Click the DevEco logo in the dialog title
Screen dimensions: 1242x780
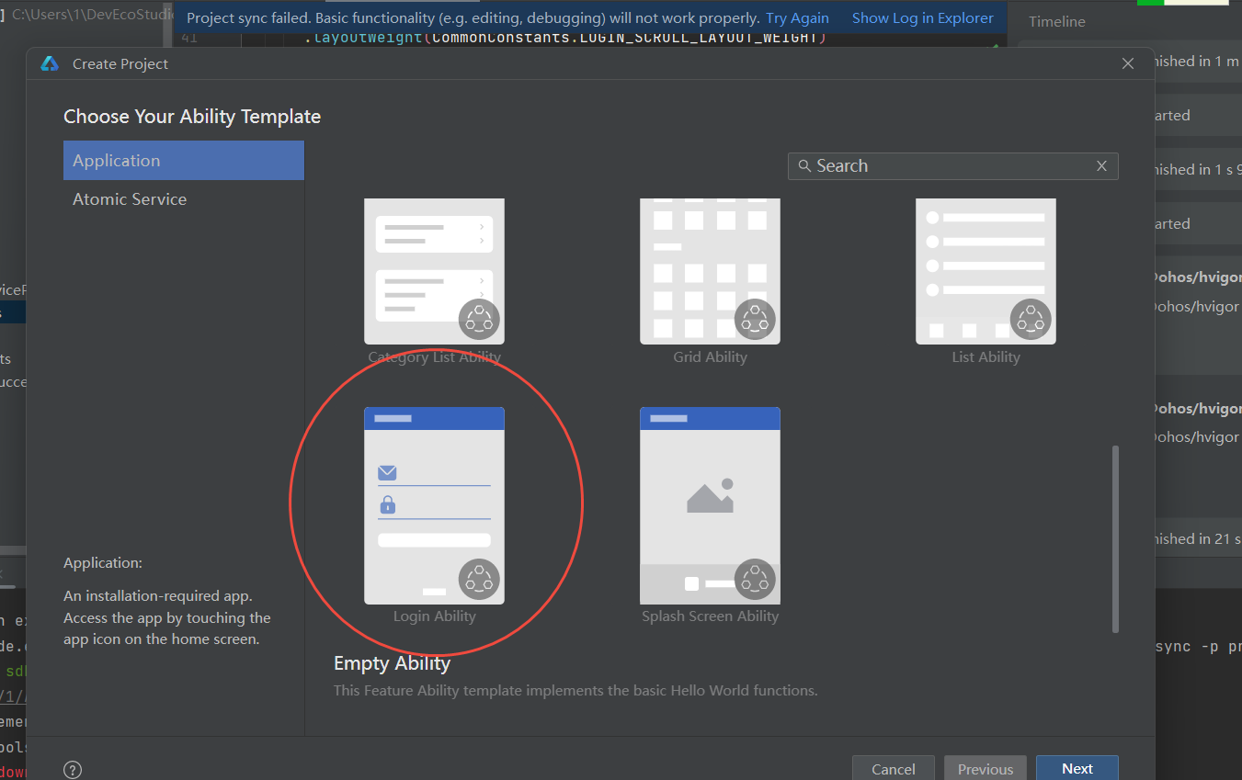[x=50, y=63]
